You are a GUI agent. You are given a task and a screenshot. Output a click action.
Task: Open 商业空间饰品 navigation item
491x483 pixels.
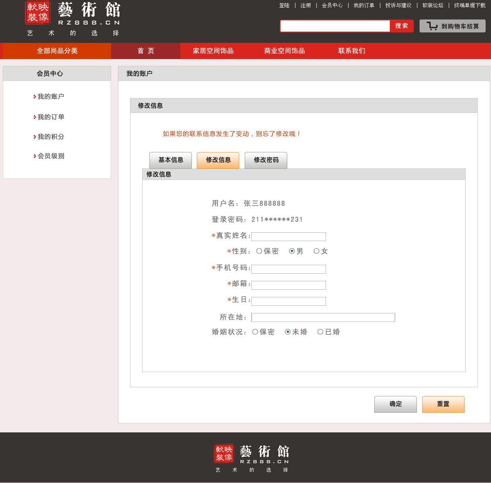pyautogui.click(x=285, y=51)
